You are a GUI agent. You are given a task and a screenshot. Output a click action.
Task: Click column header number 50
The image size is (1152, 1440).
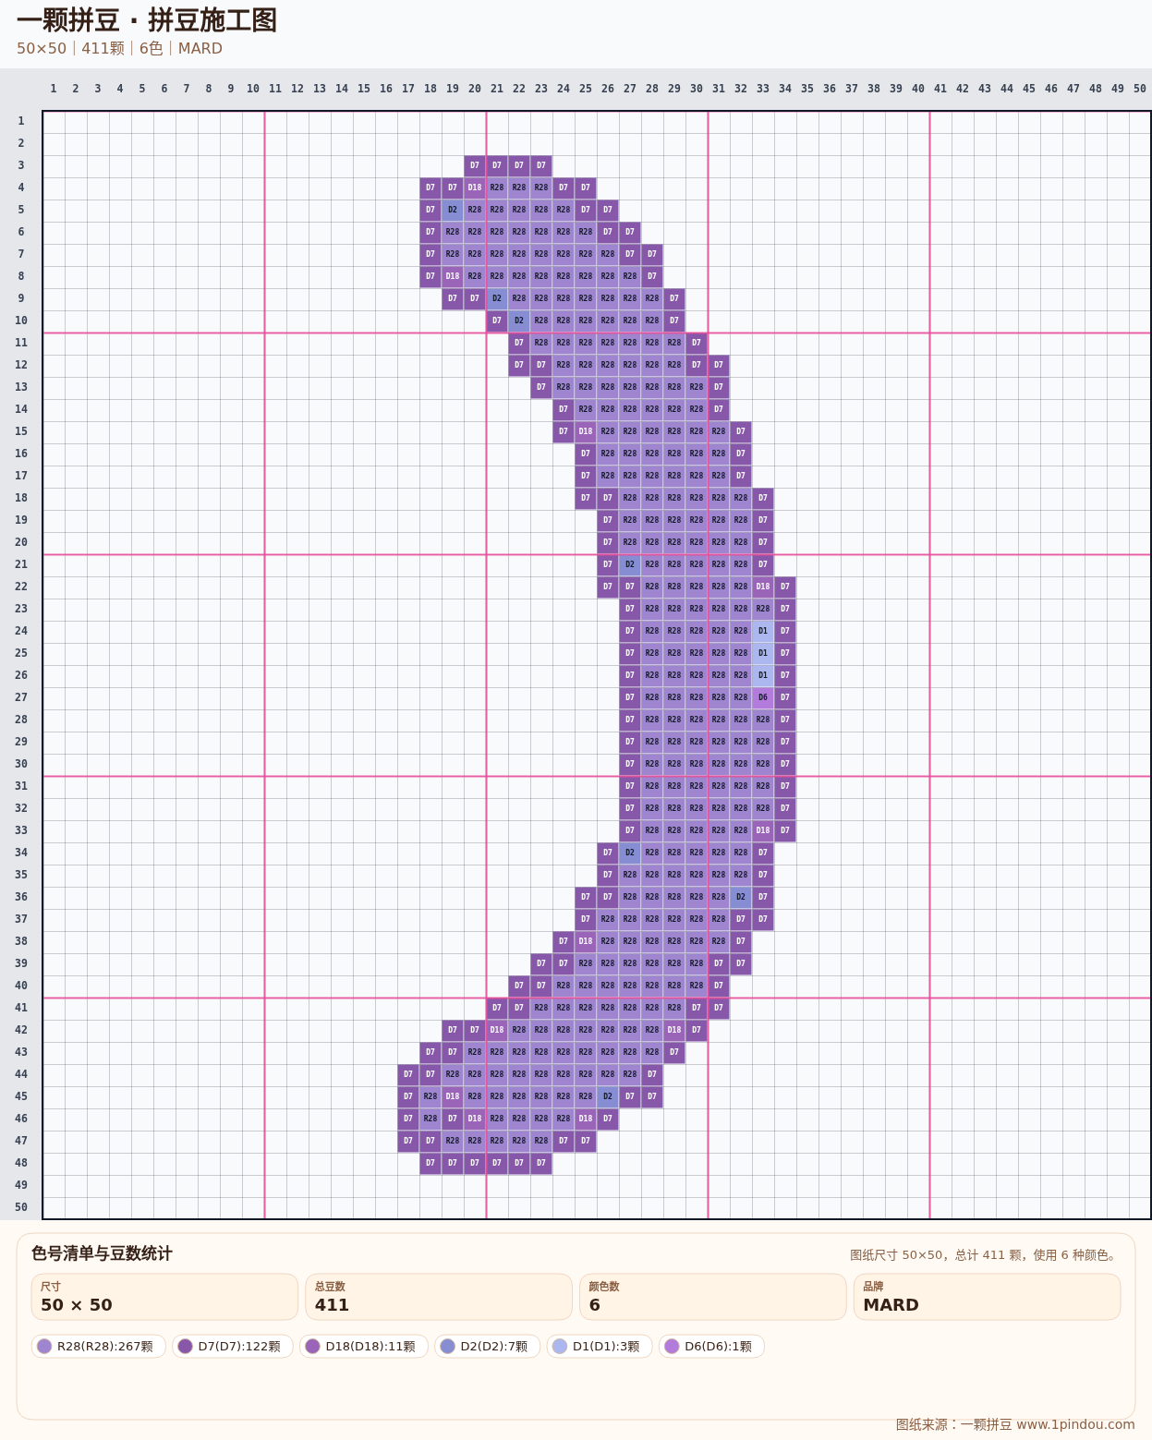[x=1140, y=89]
